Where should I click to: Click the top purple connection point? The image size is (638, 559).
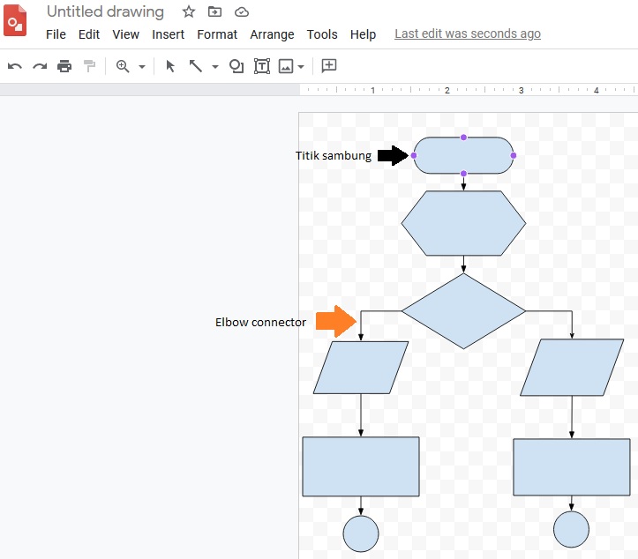click(463, 138)
